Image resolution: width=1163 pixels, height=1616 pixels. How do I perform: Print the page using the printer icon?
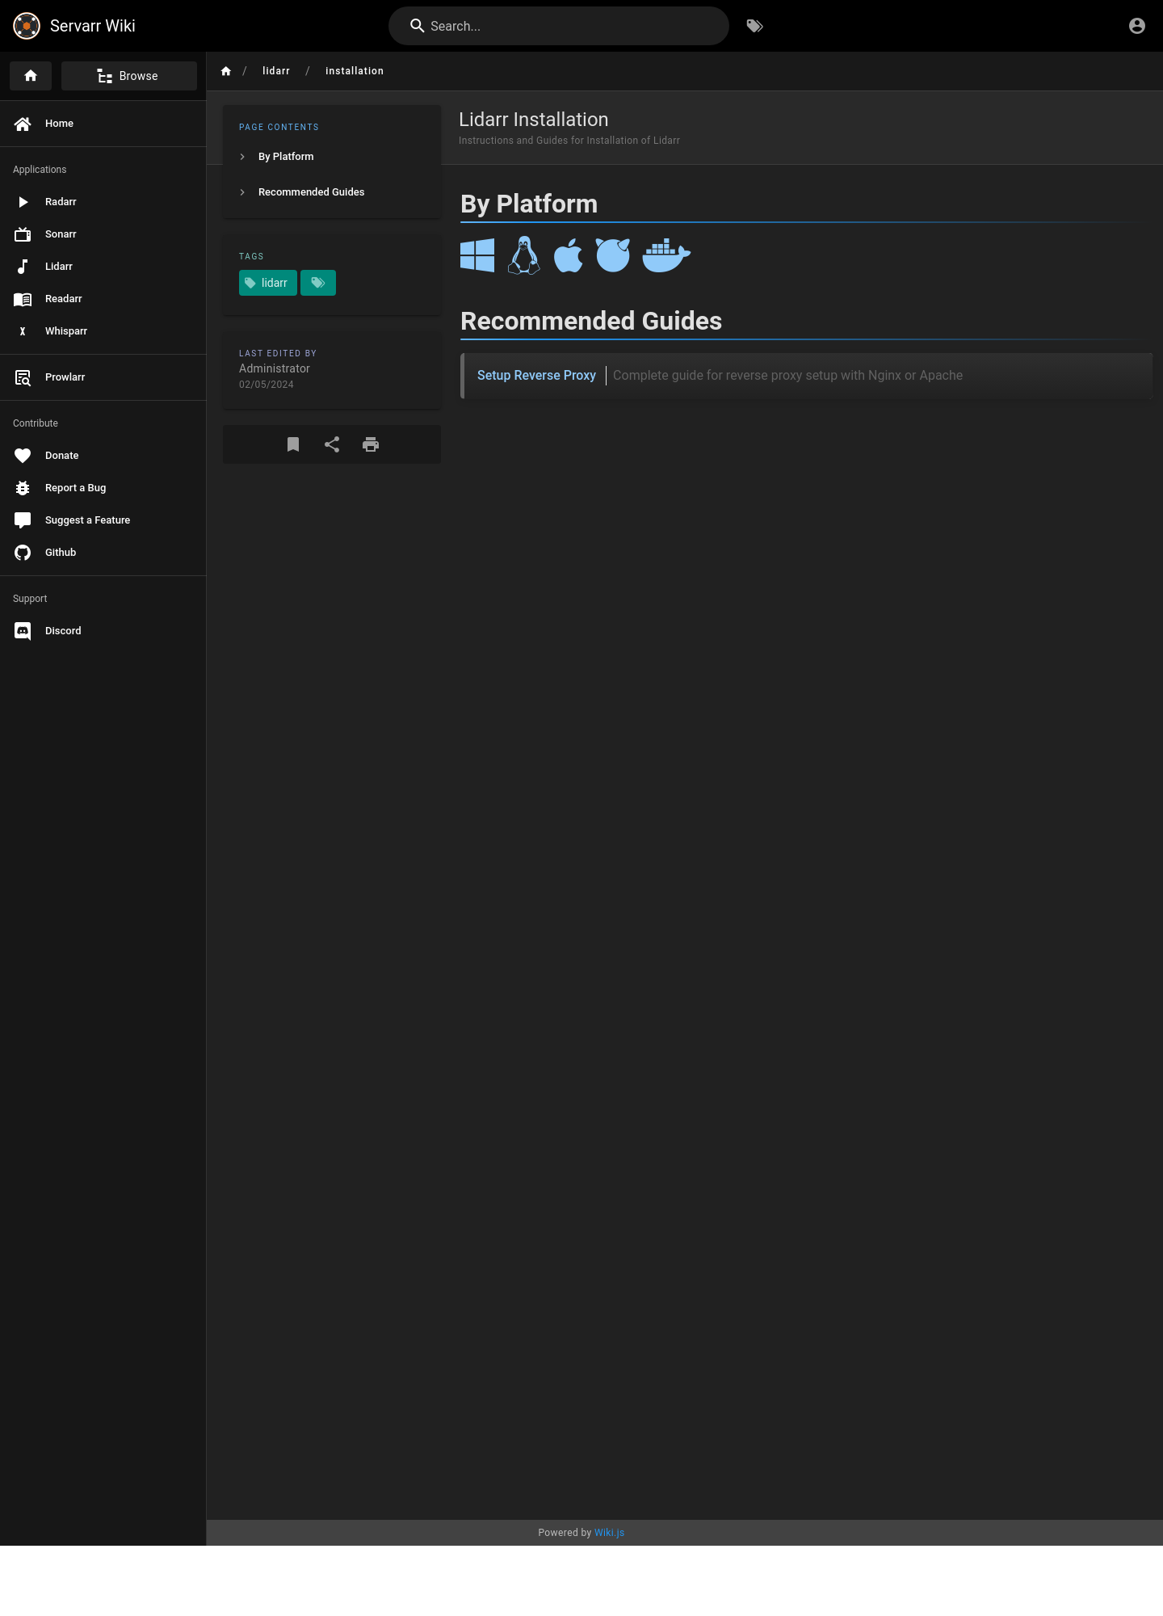click(371, 444)
